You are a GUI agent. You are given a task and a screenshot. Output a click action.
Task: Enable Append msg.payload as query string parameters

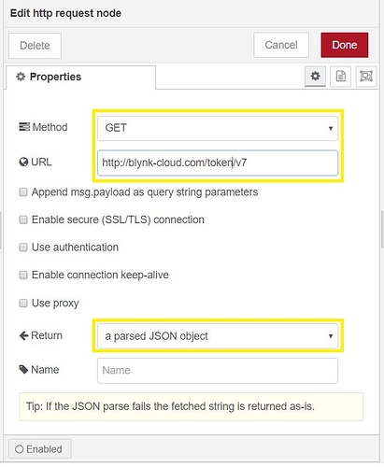pos(23,192)
